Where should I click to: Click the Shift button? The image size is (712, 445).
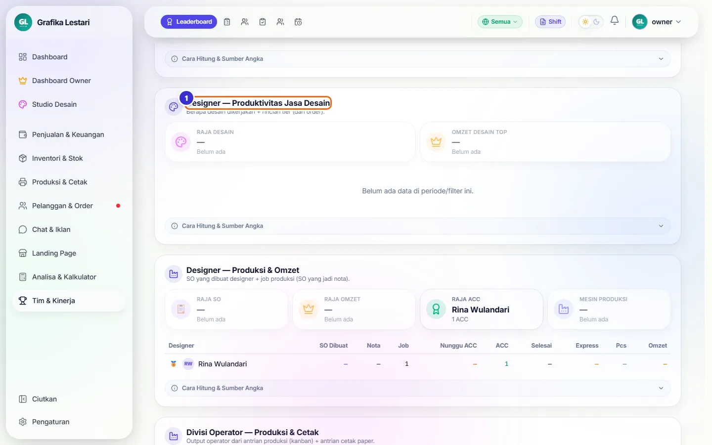(550, 22)
